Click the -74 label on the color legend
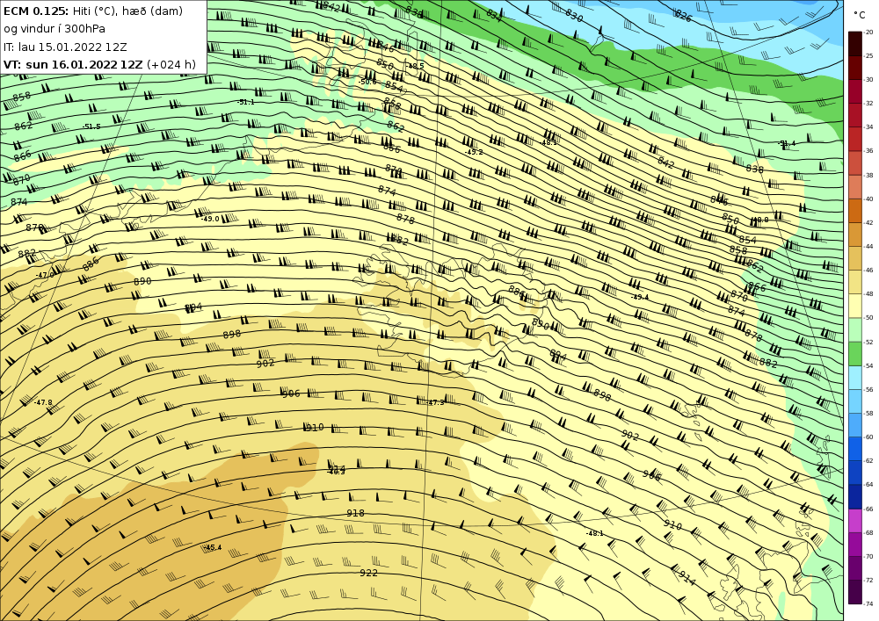This screenshot has height=621, width=879. point(868,604)
